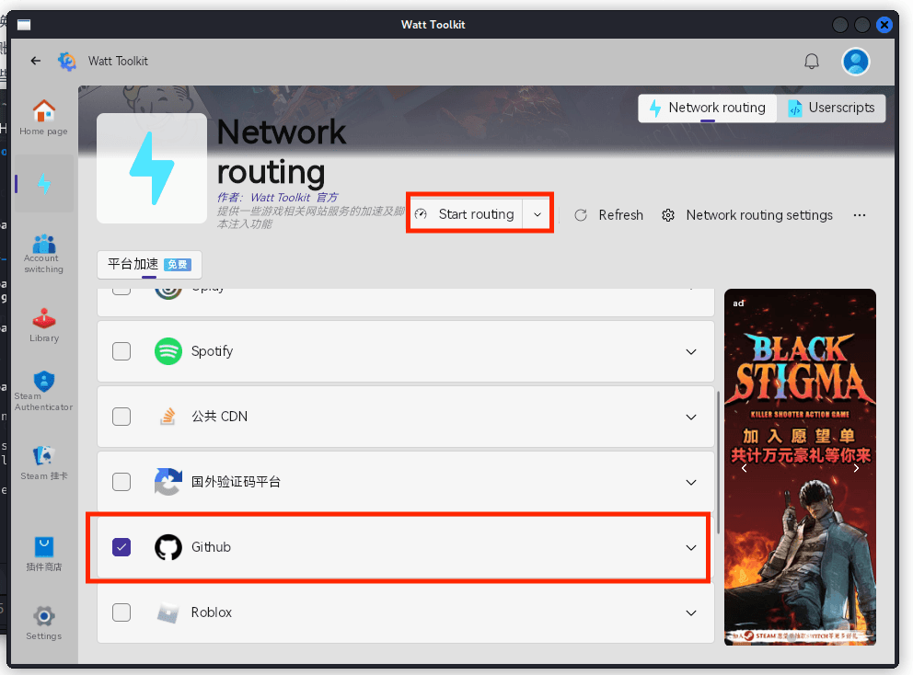Go back with the arrow icon
Viewport: 913px width, 675px height.
point(36,61)
